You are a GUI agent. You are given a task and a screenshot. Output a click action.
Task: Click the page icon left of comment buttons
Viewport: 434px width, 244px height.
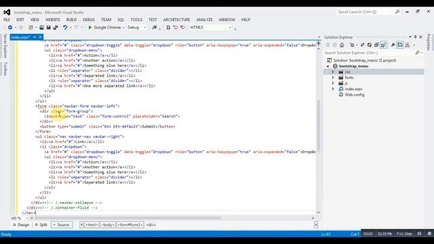point(168,27)
